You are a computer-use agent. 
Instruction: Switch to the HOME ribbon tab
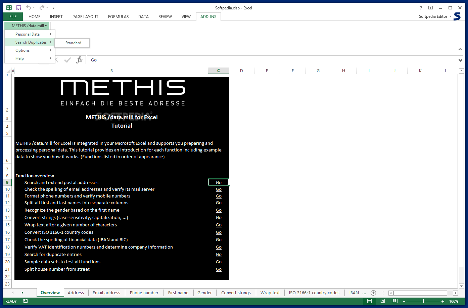(34, 16)
